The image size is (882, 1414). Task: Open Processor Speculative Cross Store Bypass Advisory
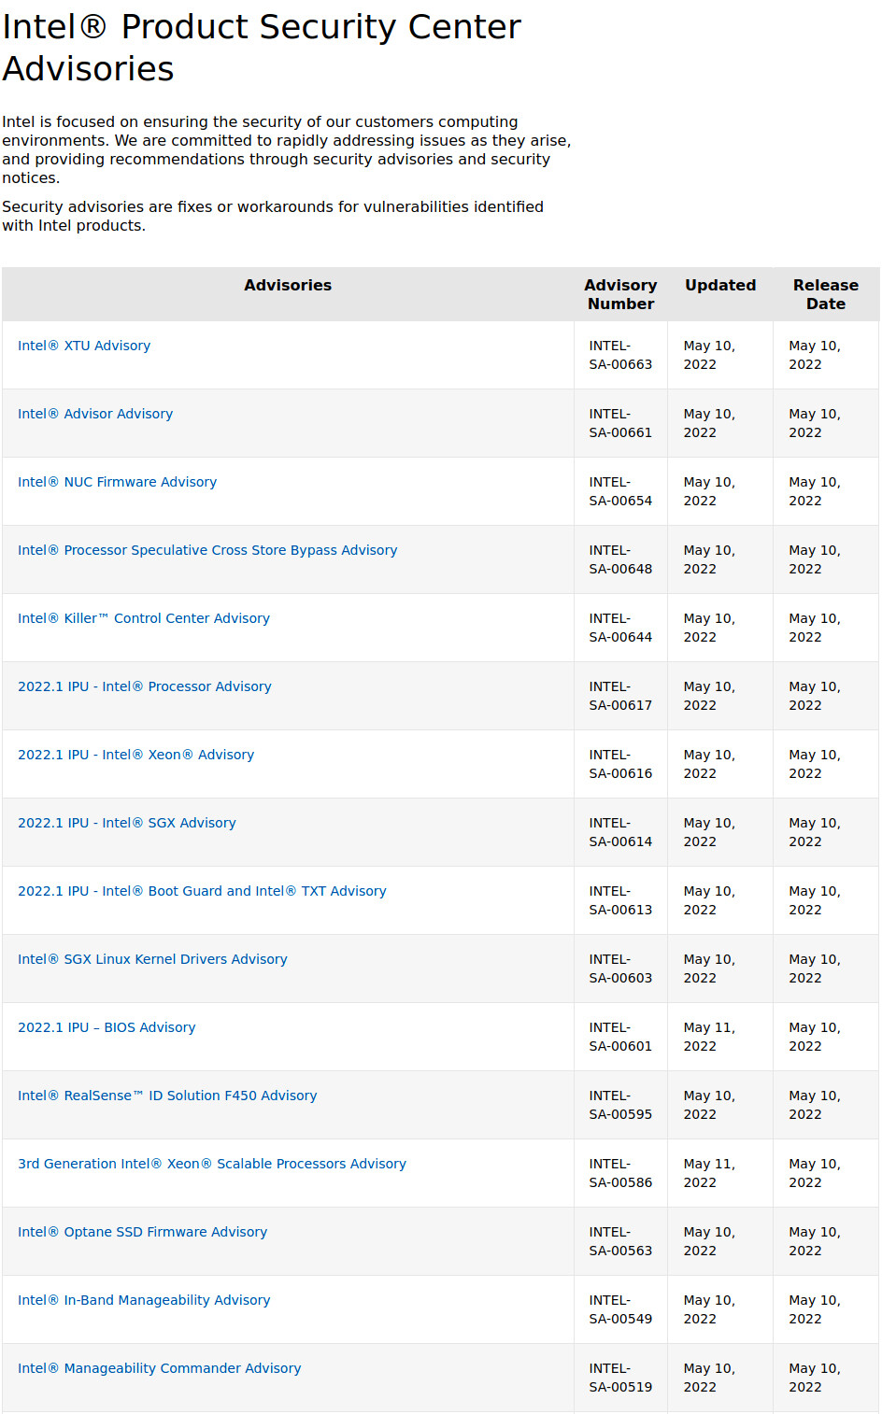(207, 550)
